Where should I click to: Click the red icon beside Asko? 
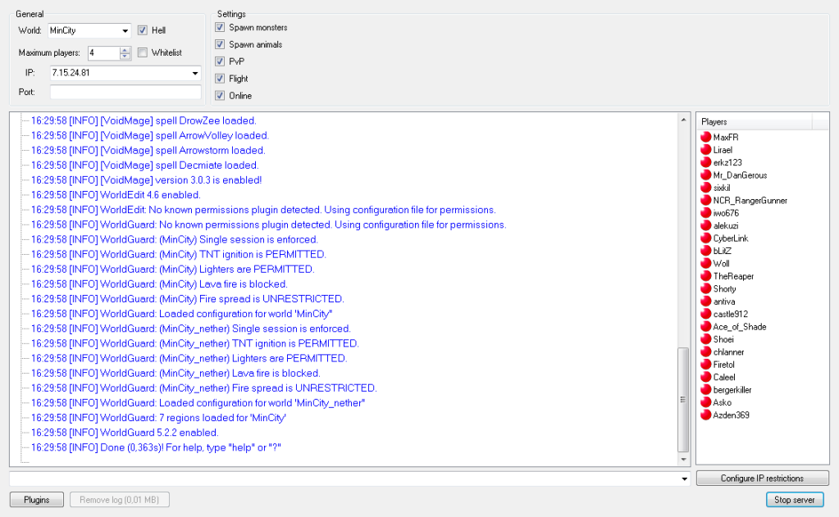pos(706,402)
